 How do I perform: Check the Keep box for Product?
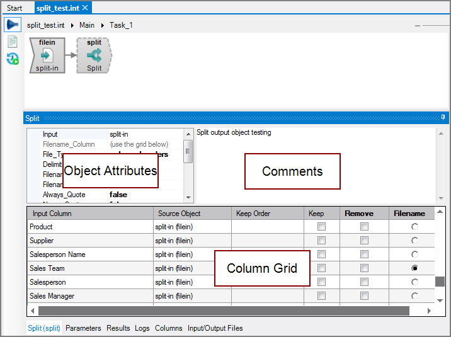(322, 227)
